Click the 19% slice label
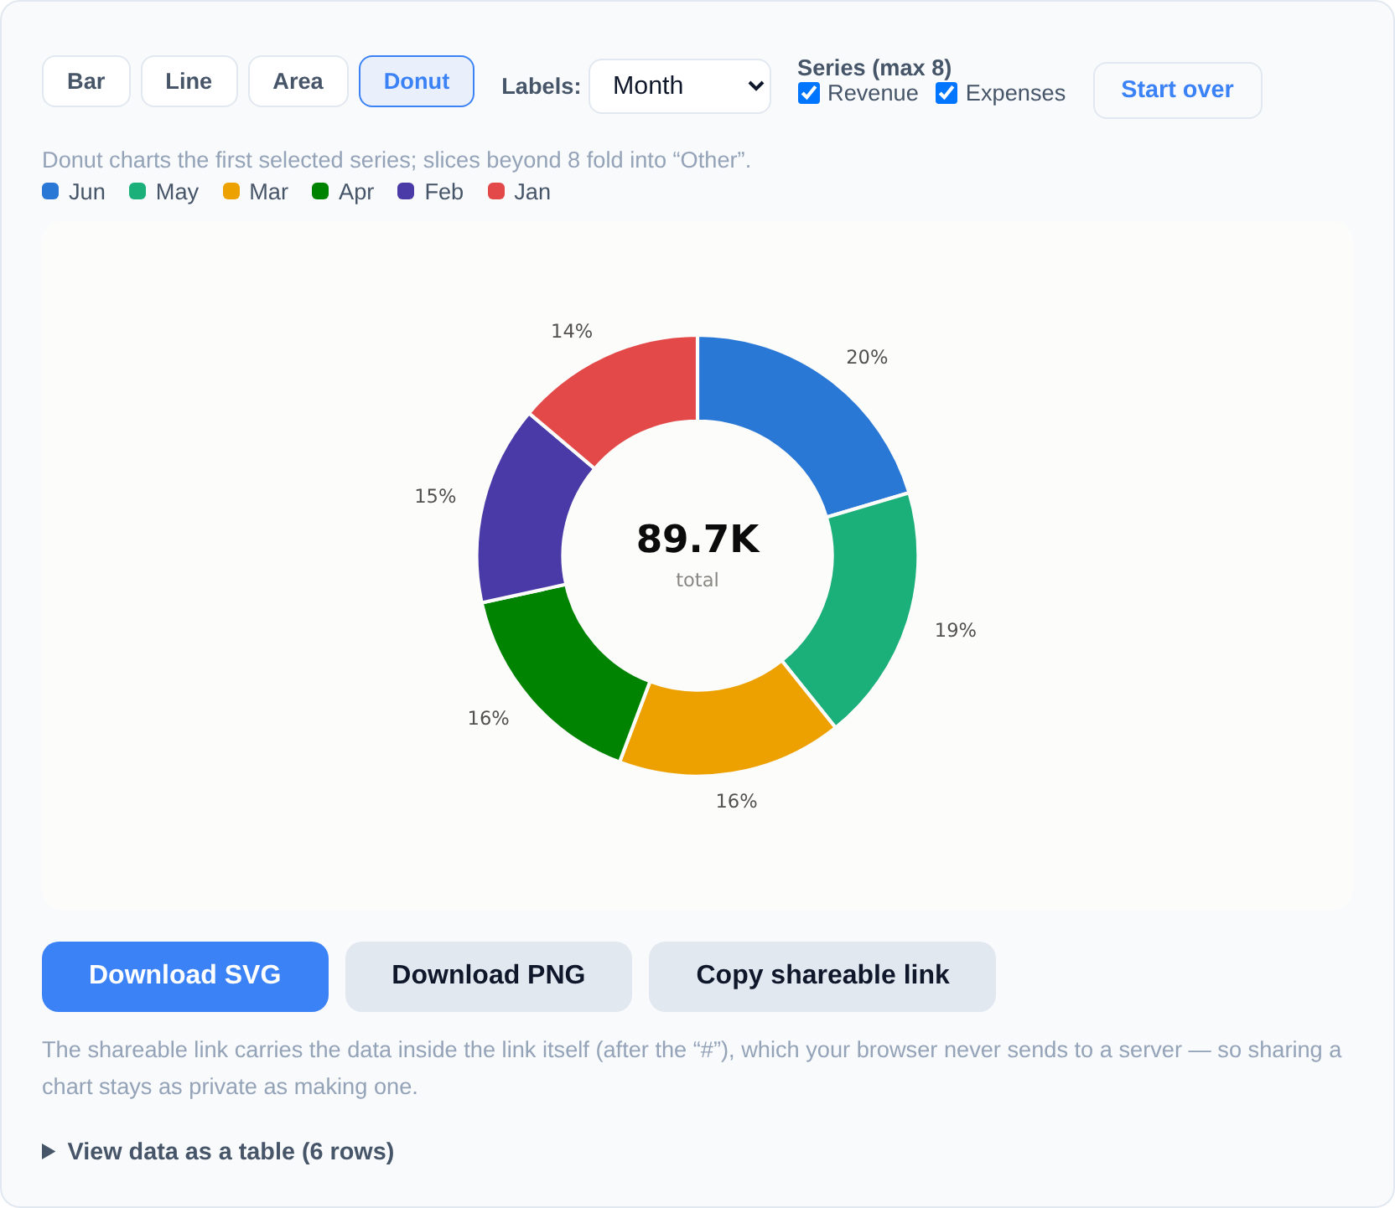The image size is (1395, 1208). tap(956, 630)
